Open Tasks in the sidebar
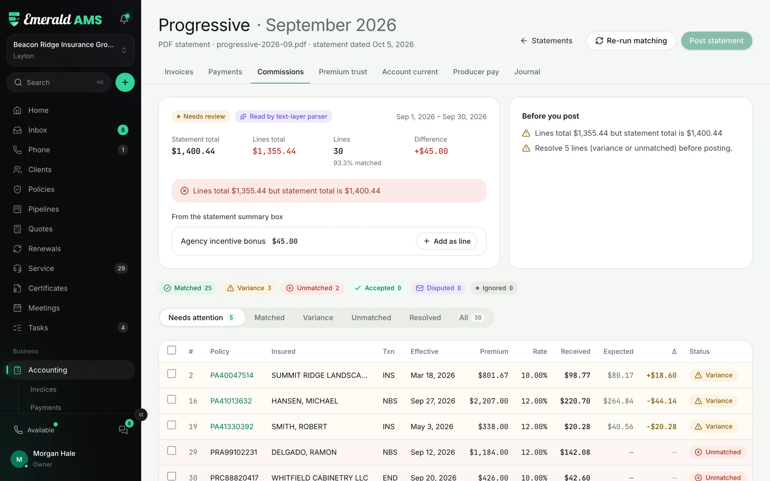770x481 pixels. pos(70,328)
